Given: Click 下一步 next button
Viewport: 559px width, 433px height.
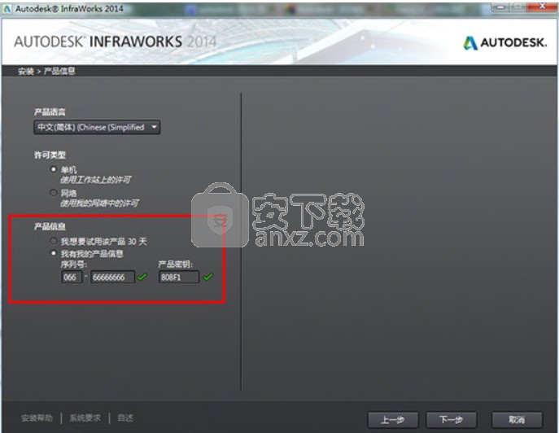Looking at the screenshot, I should pos(452,420).
